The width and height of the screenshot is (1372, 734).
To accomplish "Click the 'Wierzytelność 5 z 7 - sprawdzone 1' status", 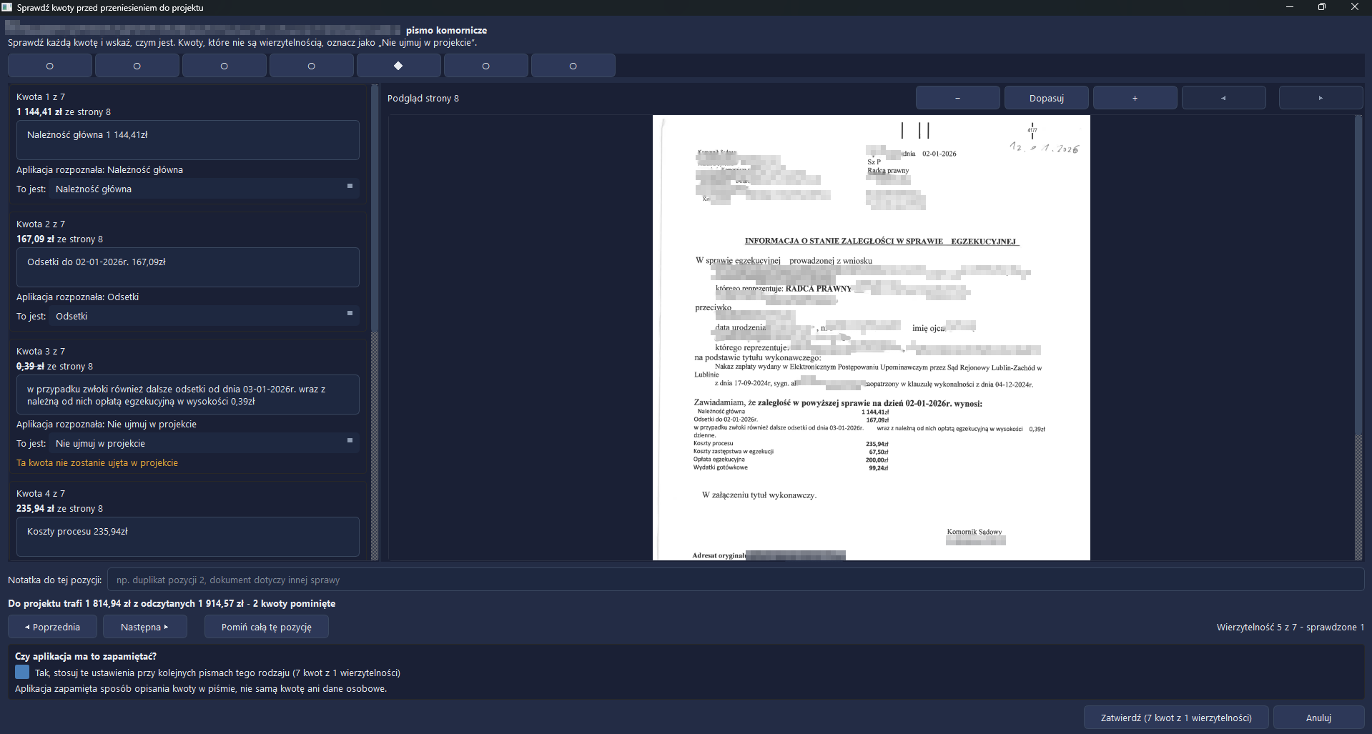I will pos(1290,627).
